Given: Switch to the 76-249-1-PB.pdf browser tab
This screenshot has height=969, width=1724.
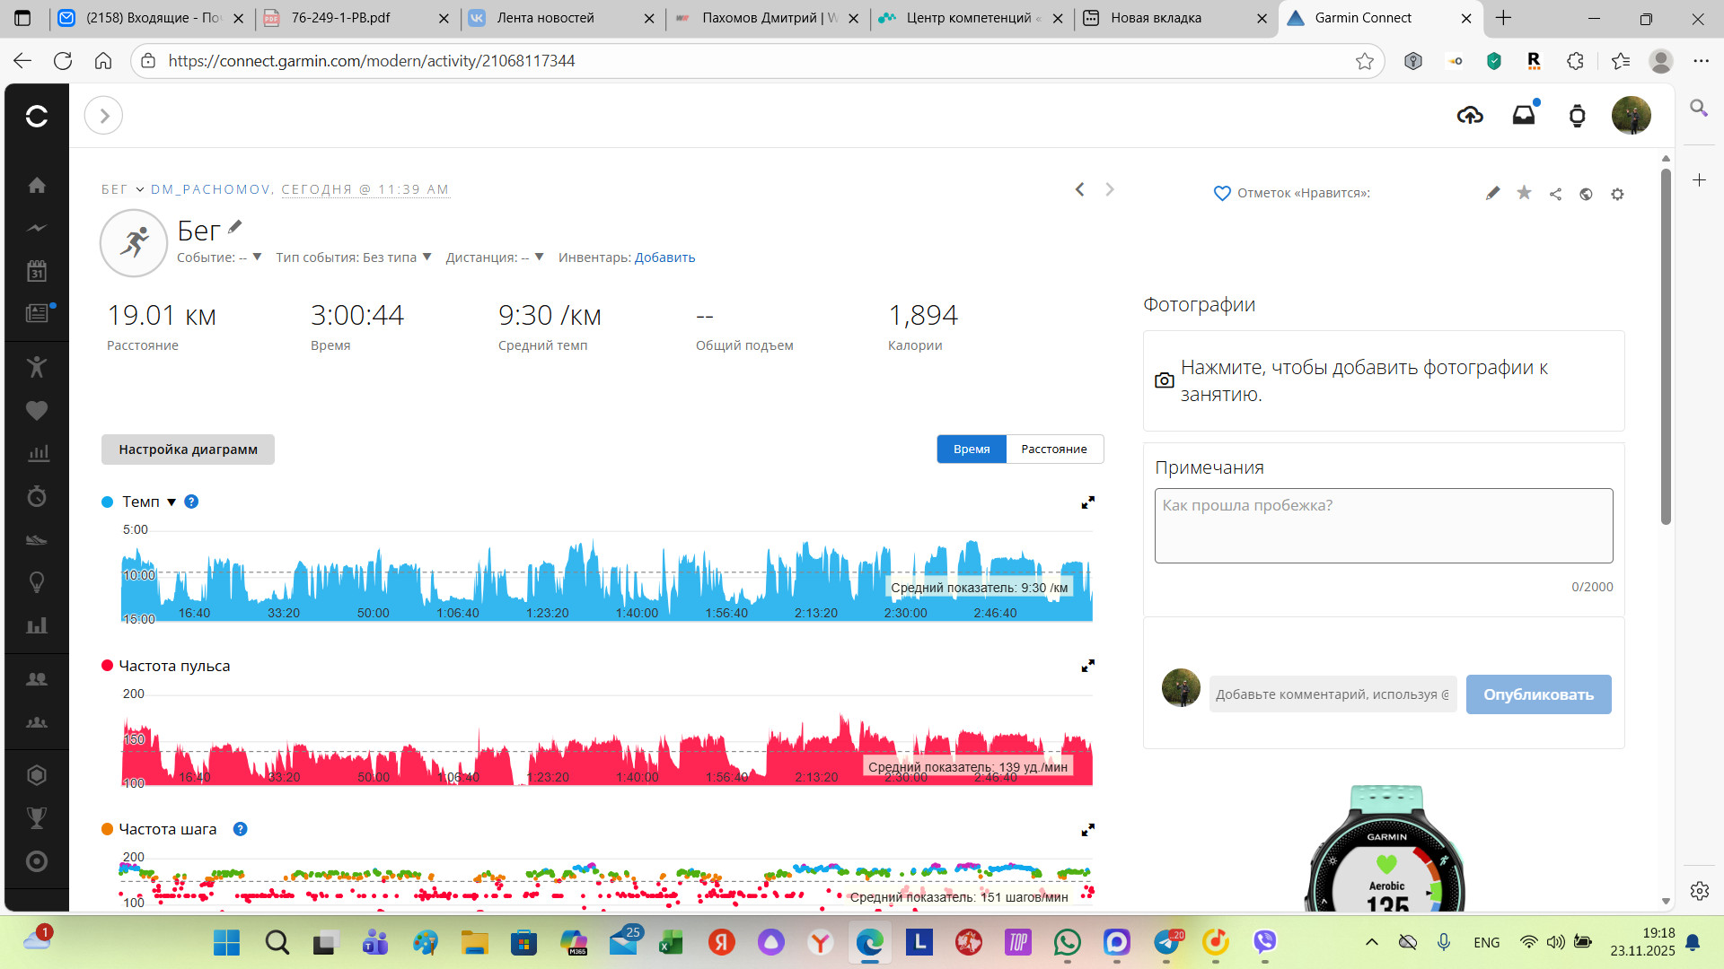Looking at the screenshot, I should coord(357,18).
